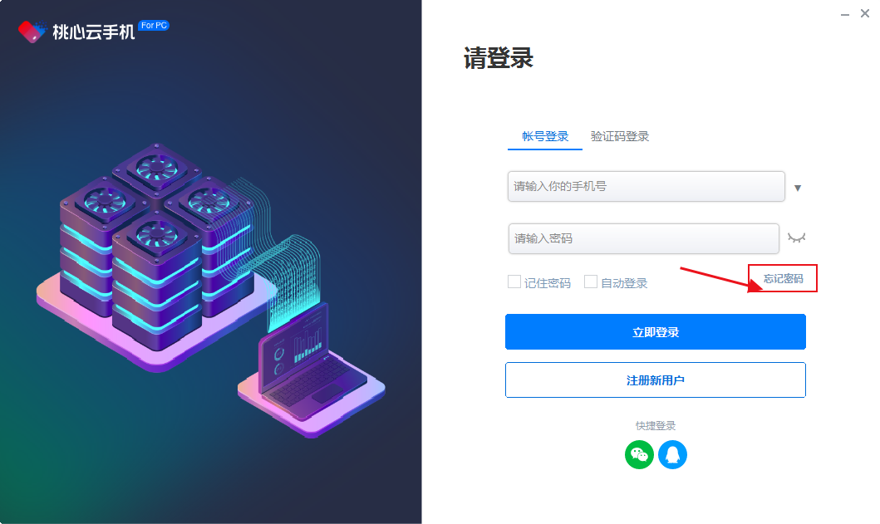Show the password with the eye icon

pos(796,238)
